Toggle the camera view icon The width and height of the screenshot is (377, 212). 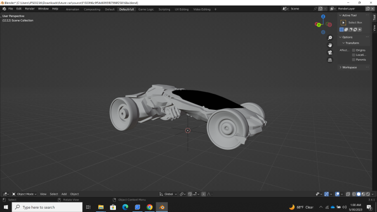click(330, 52)
